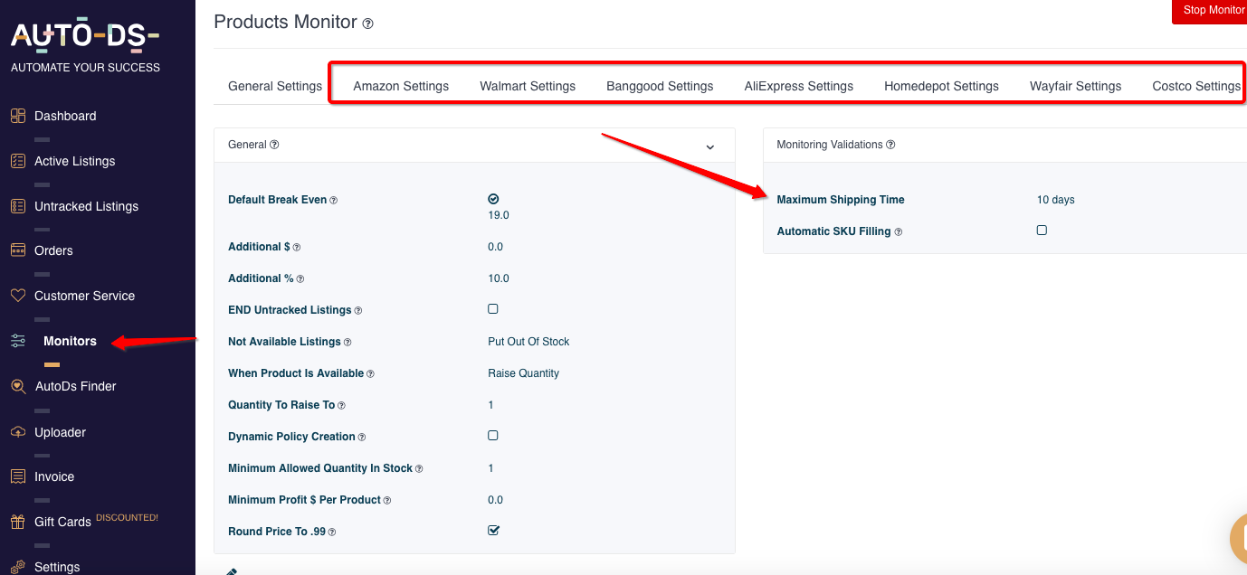1247x575 pixels.
Task: Click the 'Raise Quantity' value
Action: (523, 373)
